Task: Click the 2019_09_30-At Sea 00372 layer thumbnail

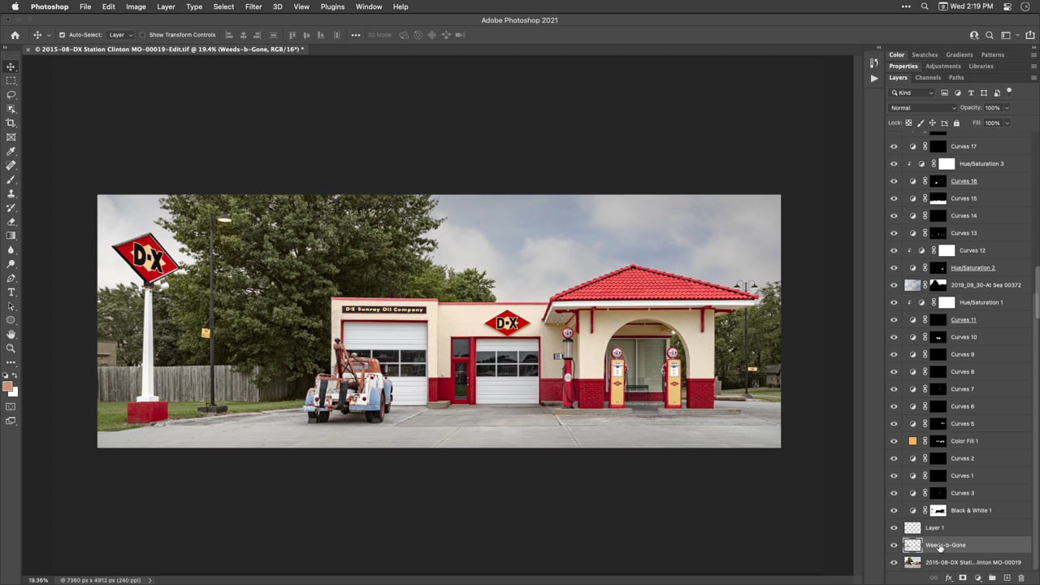Action: coord(912,285)
